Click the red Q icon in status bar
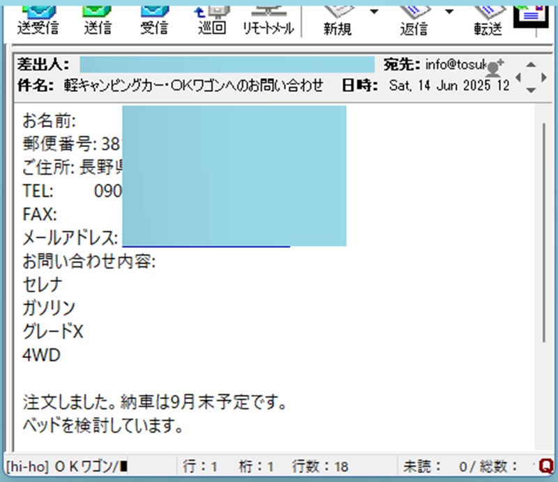Viewport: 558px width, 482px height. pos(546,465)
